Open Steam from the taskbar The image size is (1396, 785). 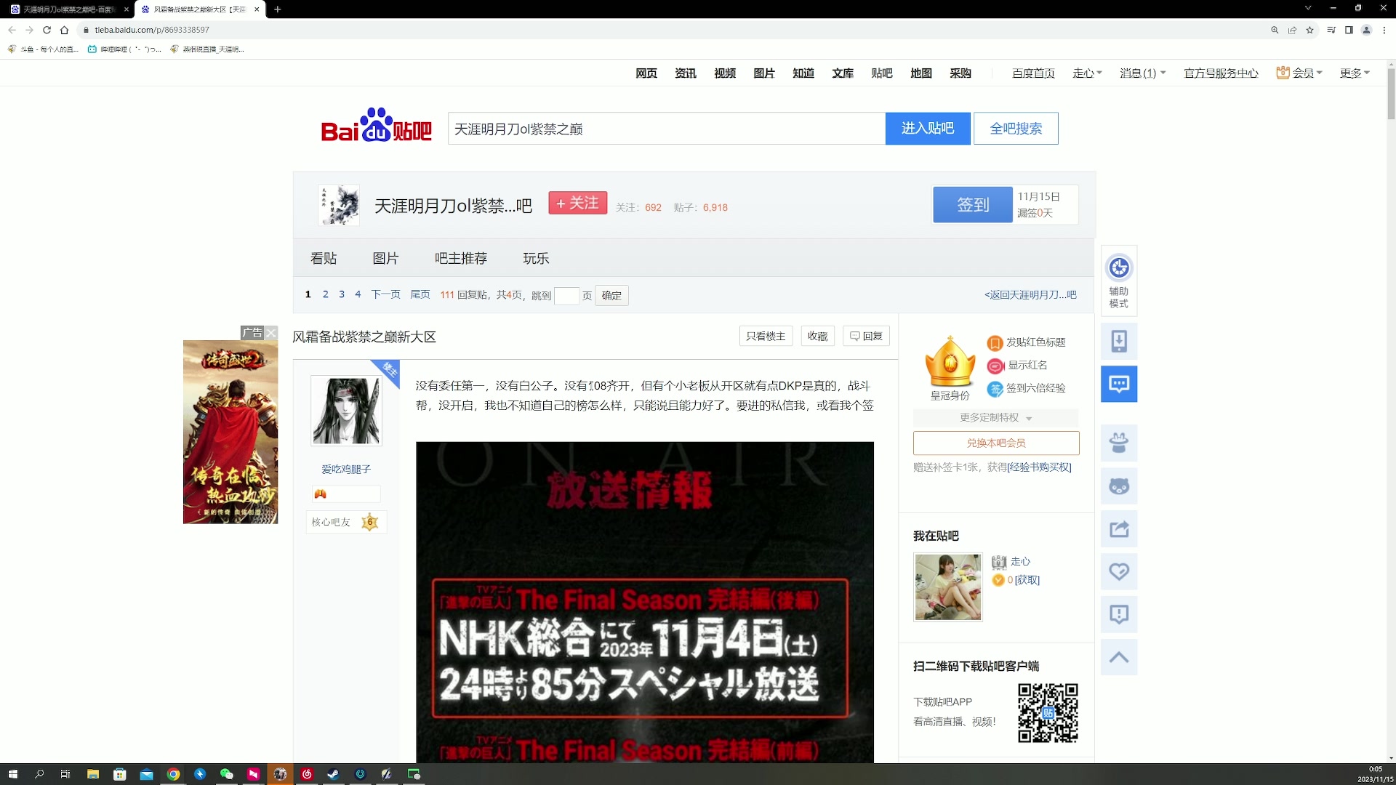click(333, 774)
